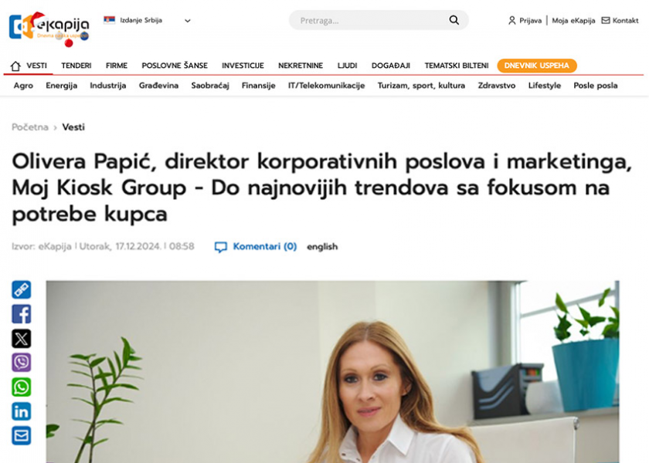Screen dimensions: 649x463
Task: Expand the Izdanje Srbija edition dropdown
Action: (x=147, y=20)
